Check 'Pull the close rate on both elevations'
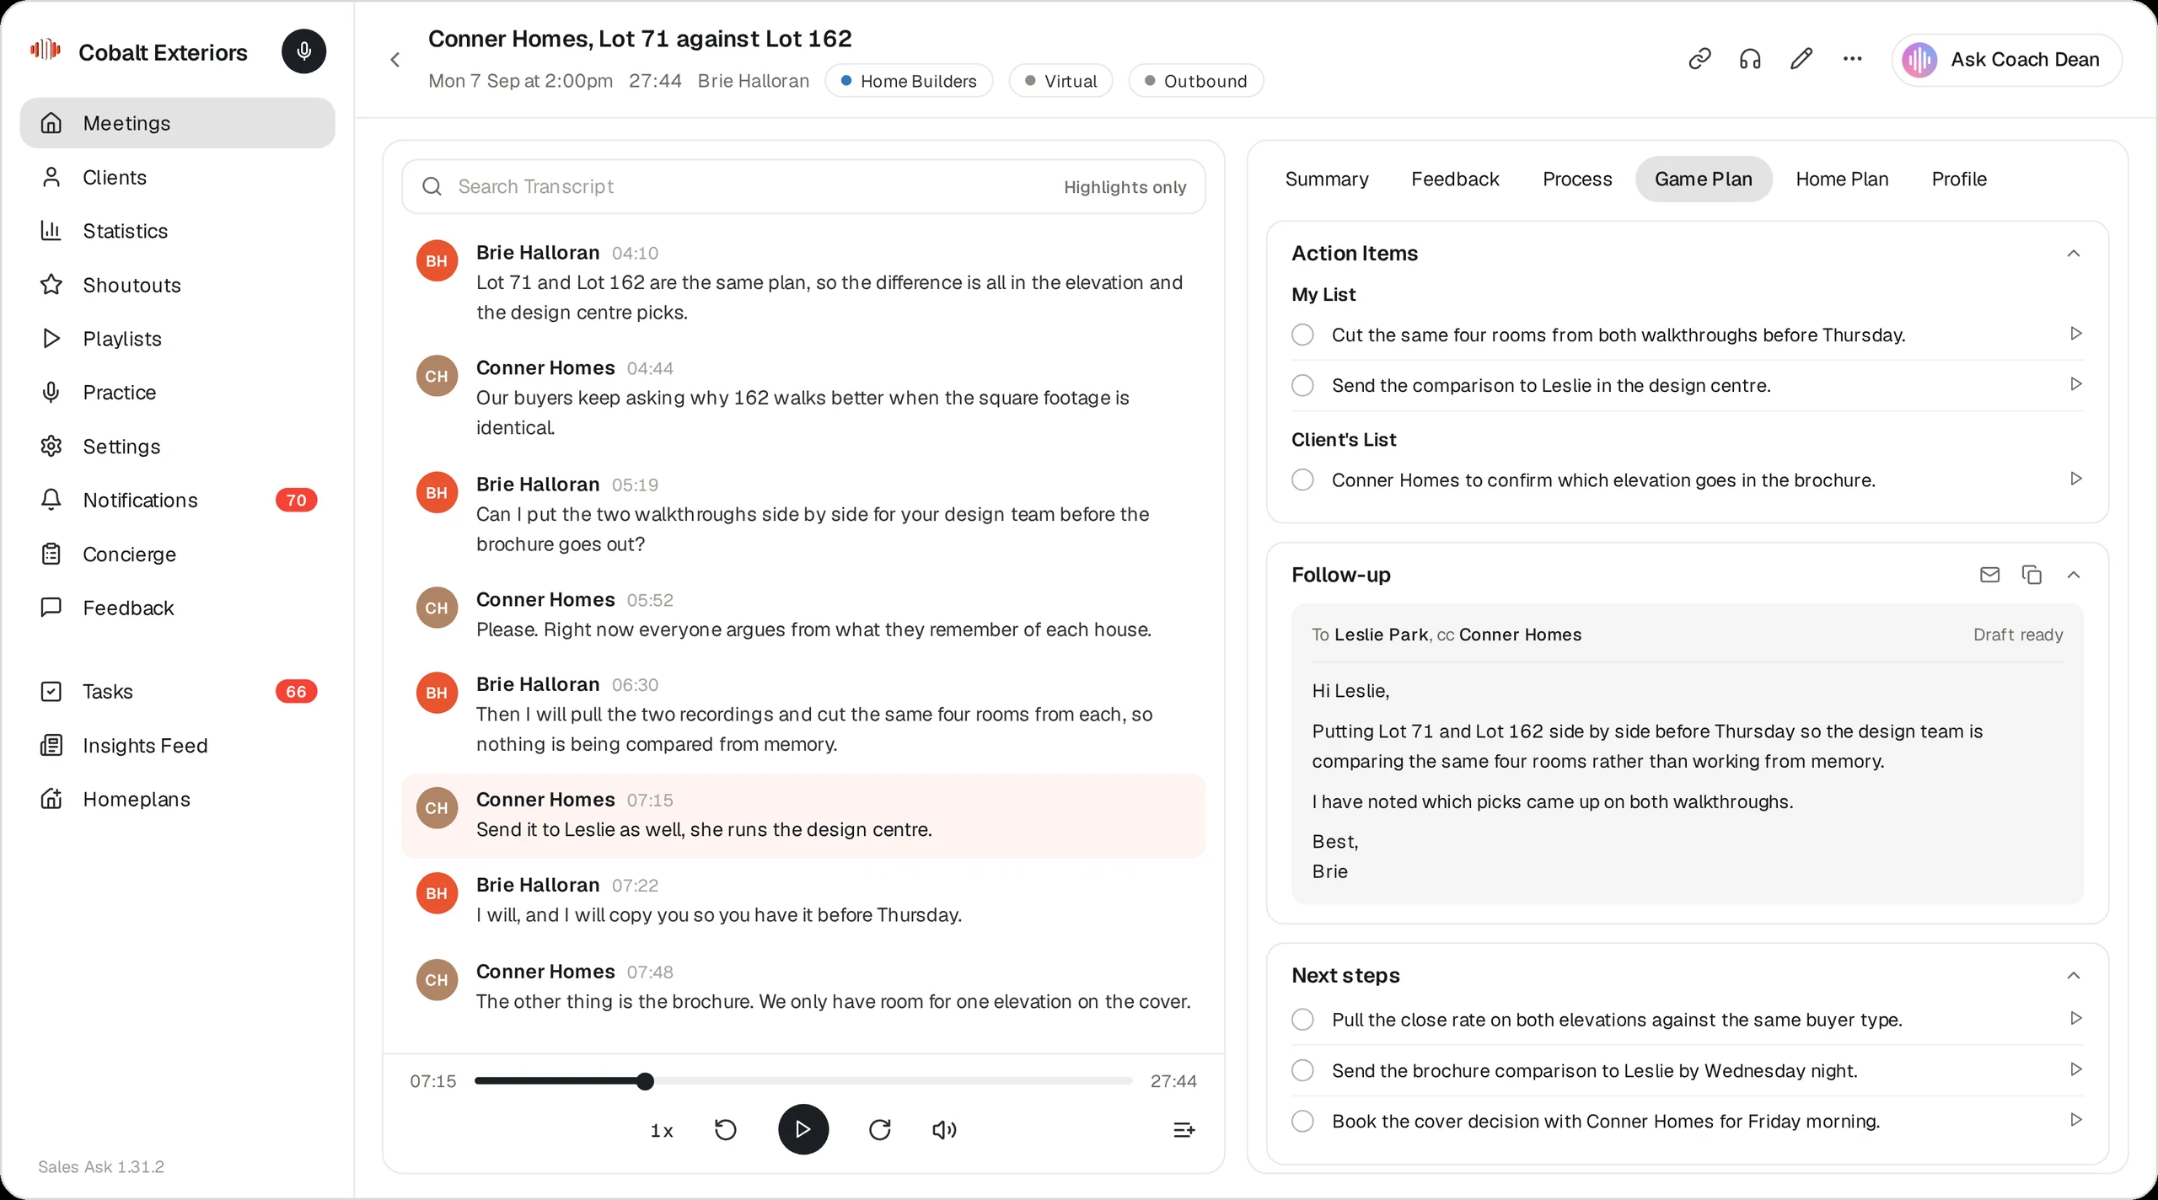 [x=1302, y=1020]
